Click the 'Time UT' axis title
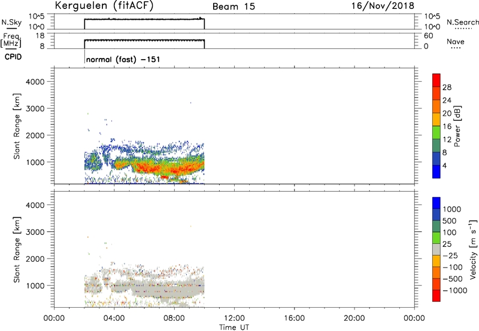 click(x=234, y=327)
